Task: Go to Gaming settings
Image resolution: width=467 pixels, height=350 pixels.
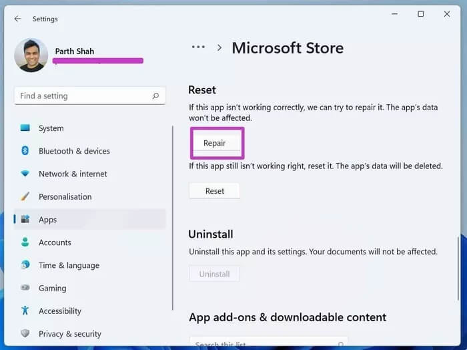Action: pyautogui.click(x=89, y=288)
